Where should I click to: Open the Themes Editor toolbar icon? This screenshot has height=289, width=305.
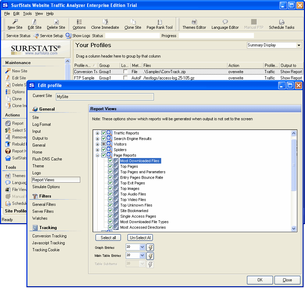click(194, 21)
